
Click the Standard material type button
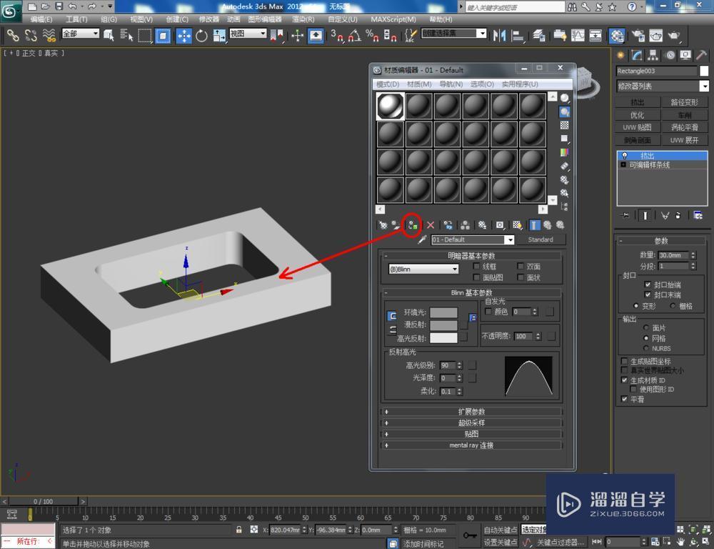tap(542, 239)
